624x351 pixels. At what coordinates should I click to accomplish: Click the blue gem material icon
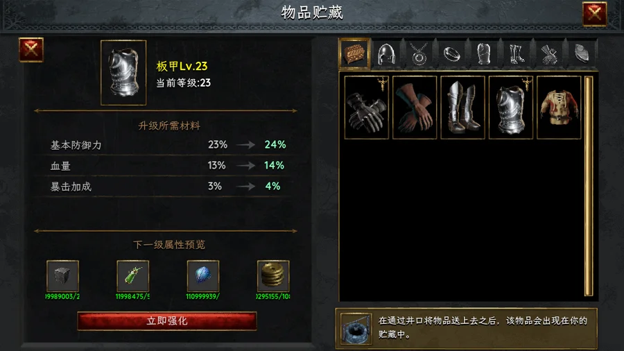coord(203,276)
